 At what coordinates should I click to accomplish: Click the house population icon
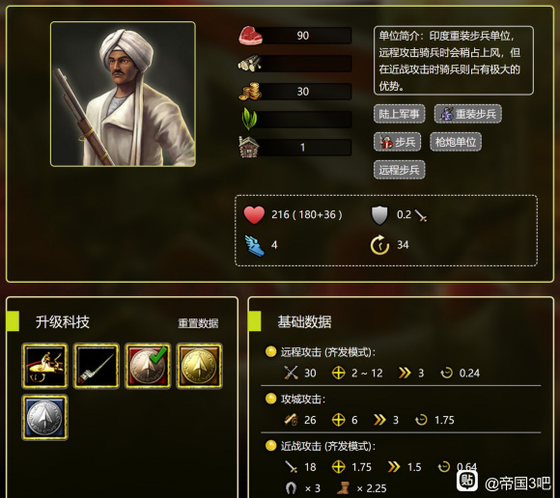pyautogui.click(x=249, y=147)
